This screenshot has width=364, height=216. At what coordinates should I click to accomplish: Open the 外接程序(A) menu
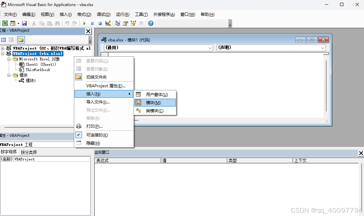tap(164, 14)
